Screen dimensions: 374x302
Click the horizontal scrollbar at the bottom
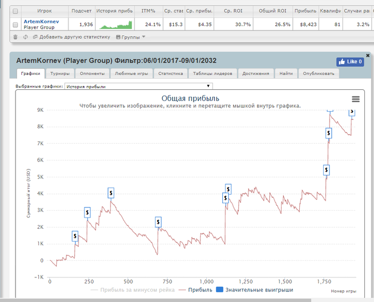[x=155, y=300]
